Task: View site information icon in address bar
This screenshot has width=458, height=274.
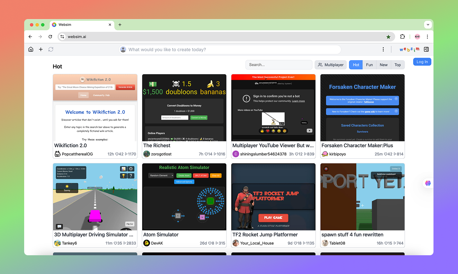Action: [x=62, y=37]
